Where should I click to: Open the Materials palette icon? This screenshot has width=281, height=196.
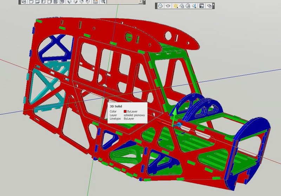pyautogui.click(x=188, y=6)
